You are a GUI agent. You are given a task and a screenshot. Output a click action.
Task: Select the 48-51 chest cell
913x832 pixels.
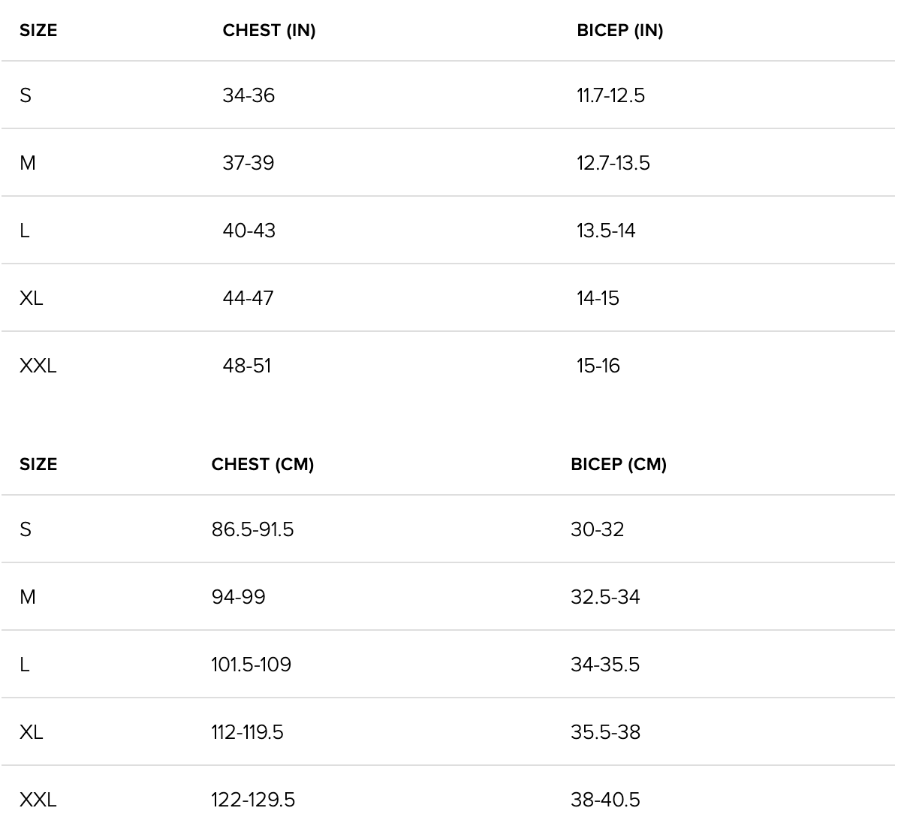[247, 366]
